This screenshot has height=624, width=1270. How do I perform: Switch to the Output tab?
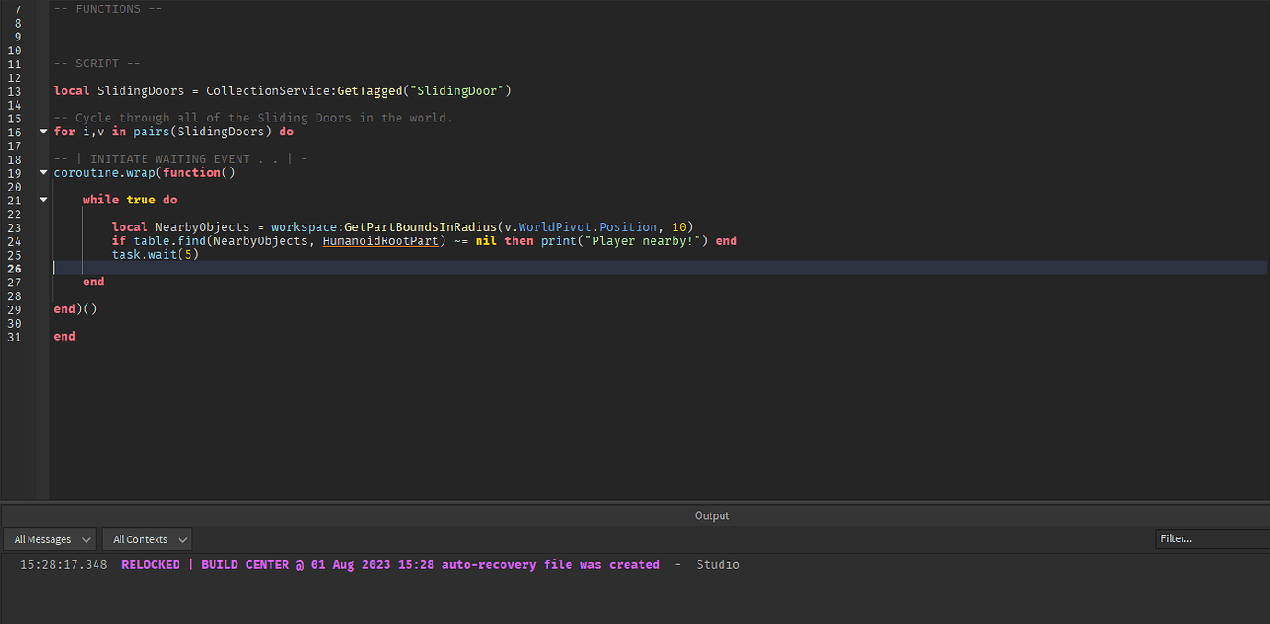710,515
